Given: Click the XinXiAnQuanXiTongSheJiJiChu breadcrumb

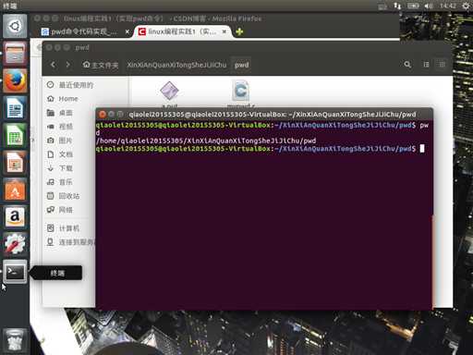Looking at the screenshot, I should [176, 65].
